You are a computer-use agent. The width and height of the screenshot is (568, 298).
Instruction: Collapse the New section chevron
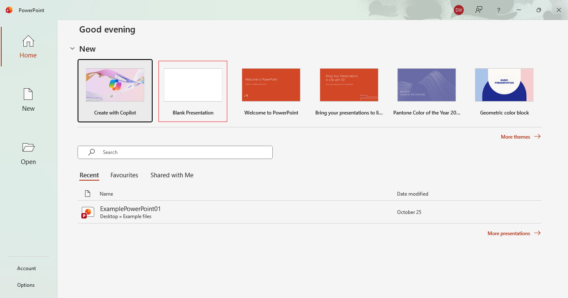[x=73, y=49]
